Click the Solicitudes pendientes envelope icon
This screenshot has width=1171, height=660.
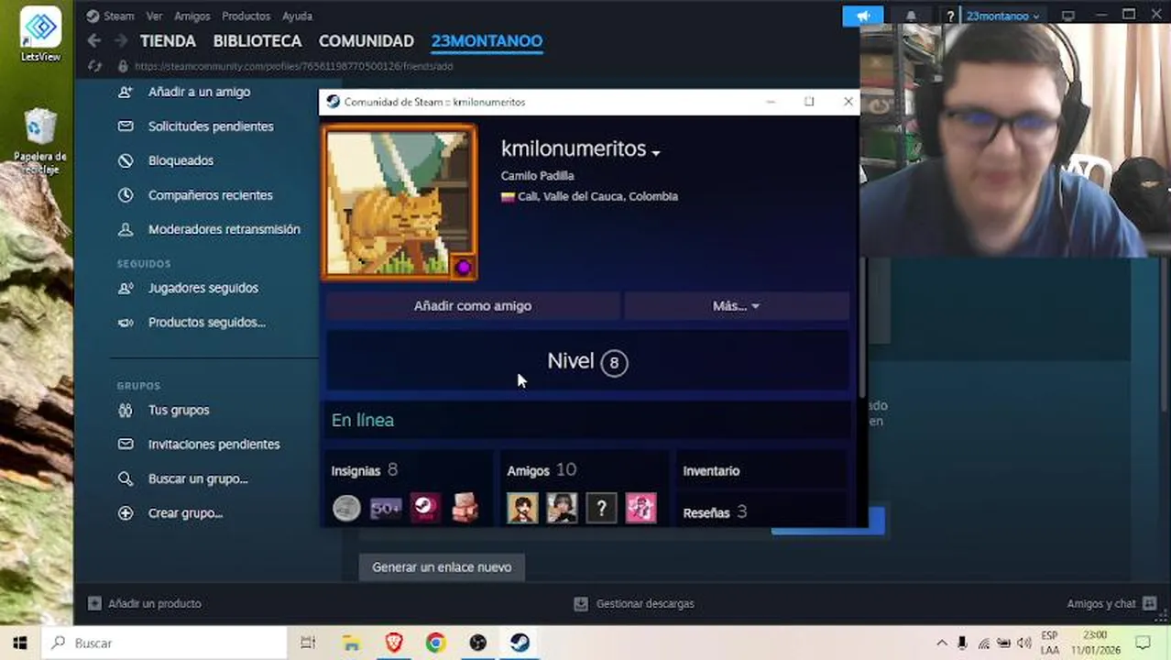[x=126, y=126]
